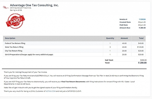Screen dimensions: 152x99
Task: Click the Total column header
Action: pos(141,38)
